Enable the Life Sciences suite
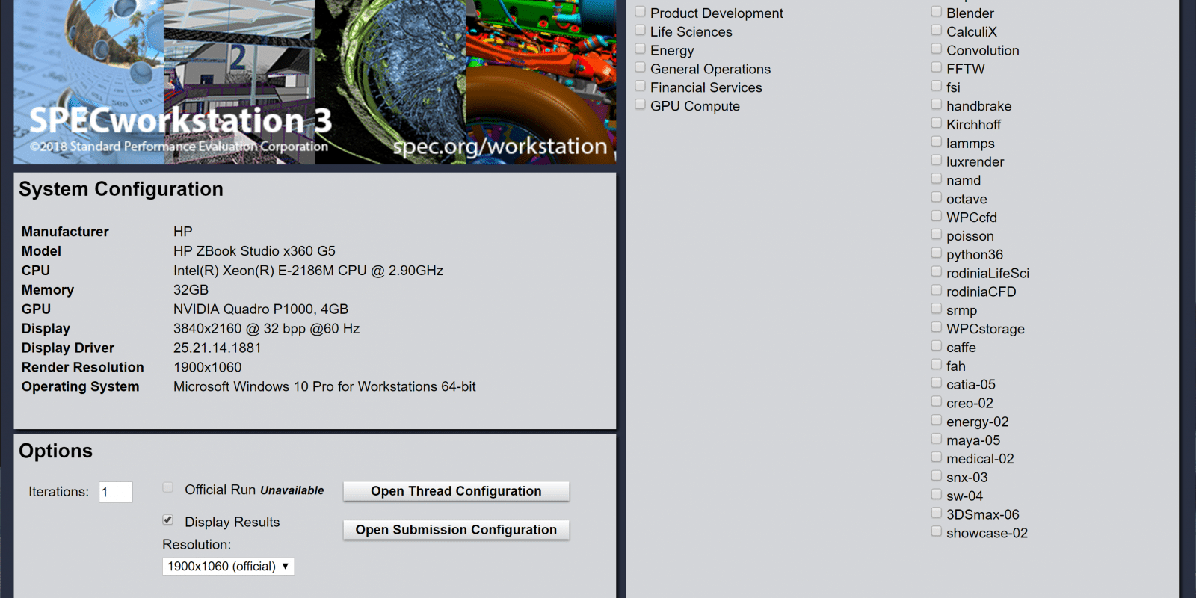This screenshot has height=598, width=1196. (x=641, y=31)
